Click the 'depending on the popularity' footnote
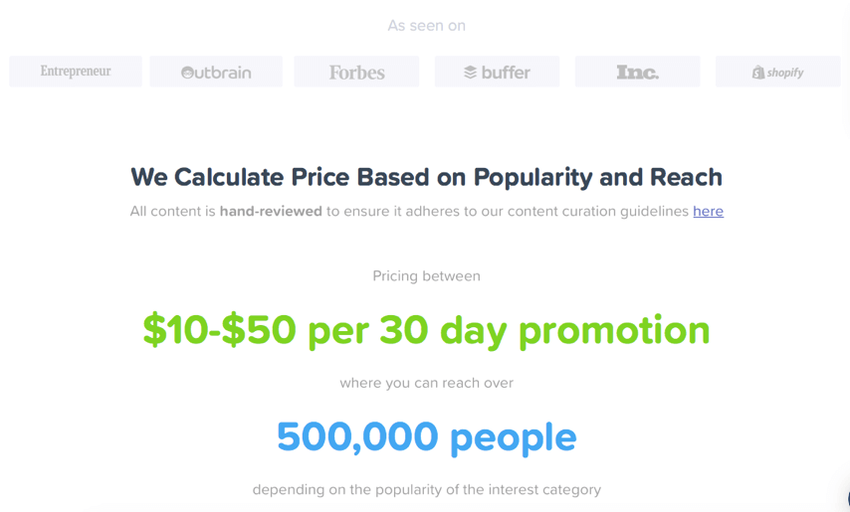 click(427, 490)
